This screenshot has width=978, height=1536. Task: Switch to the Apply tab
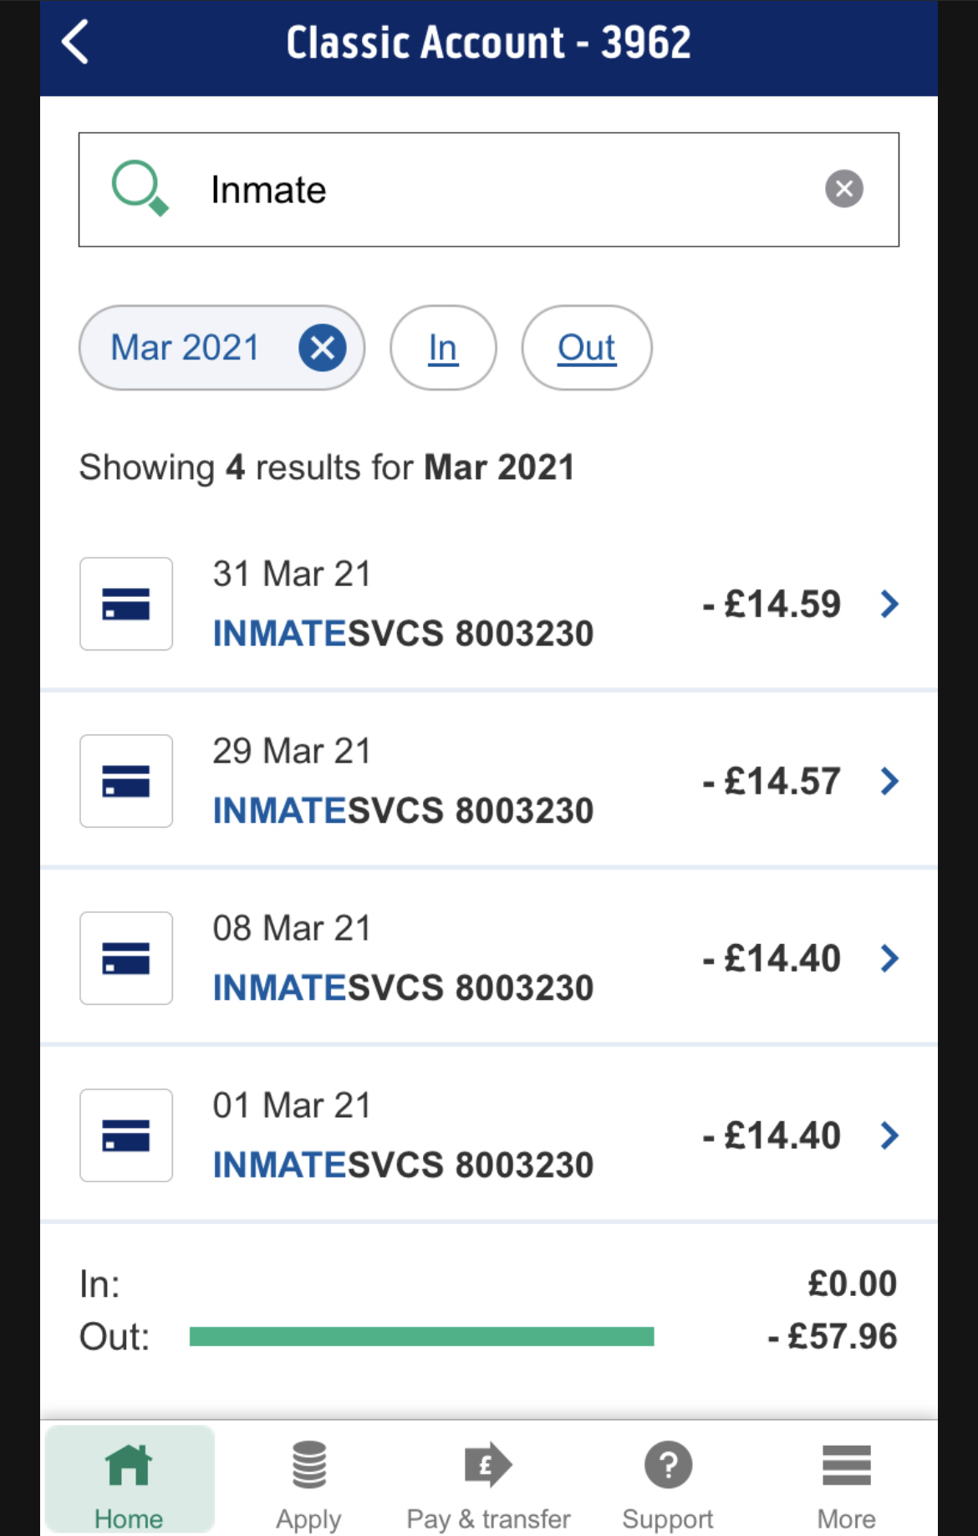click(308, 1482)
